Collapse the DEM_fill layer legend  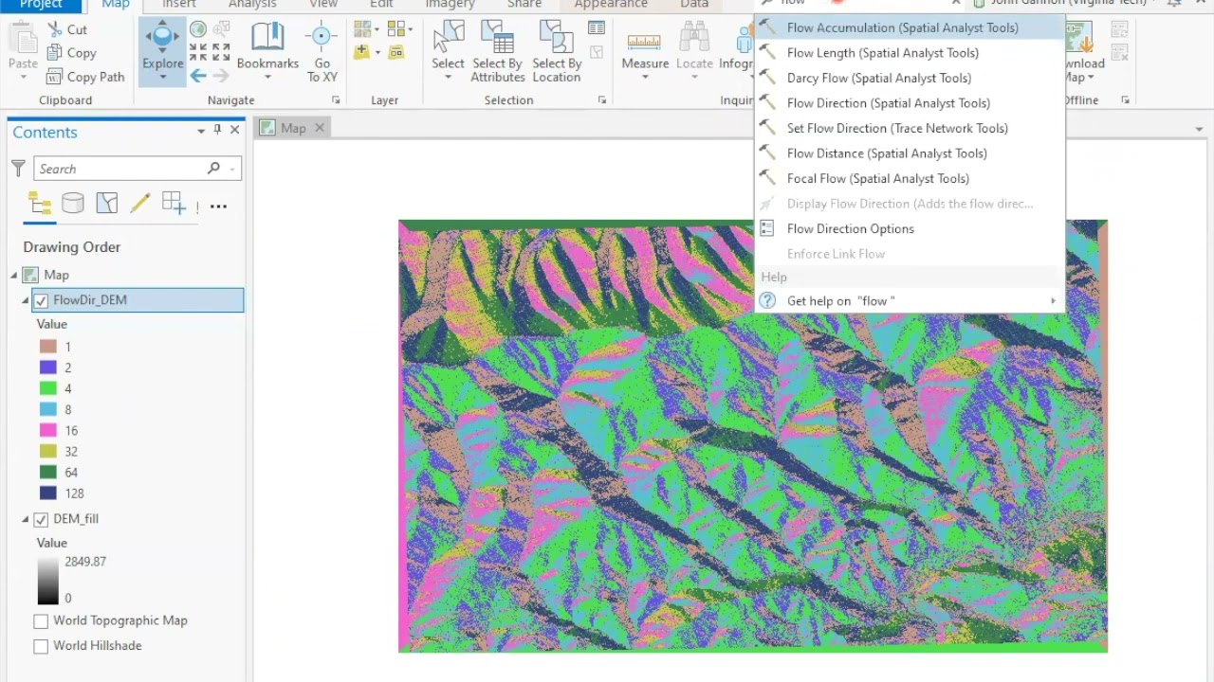pos(26,519)
